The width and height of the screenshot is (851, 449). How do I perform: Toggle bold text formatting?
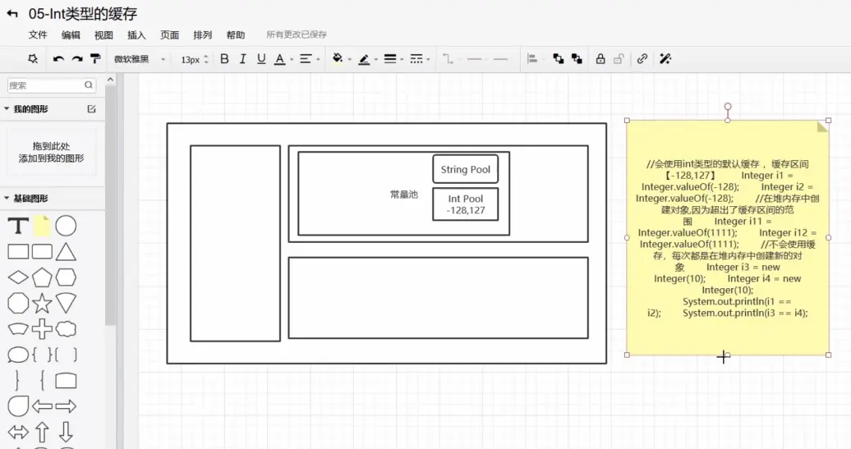point(224,59)
